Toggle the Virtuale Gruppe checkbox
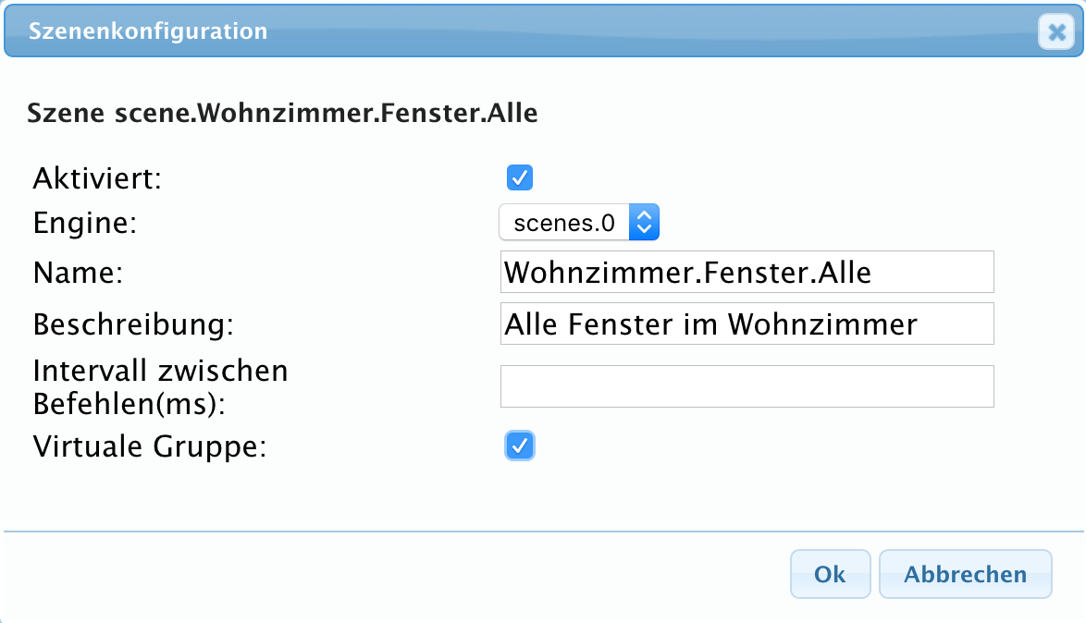1086x623 pixels. [520, 446]
